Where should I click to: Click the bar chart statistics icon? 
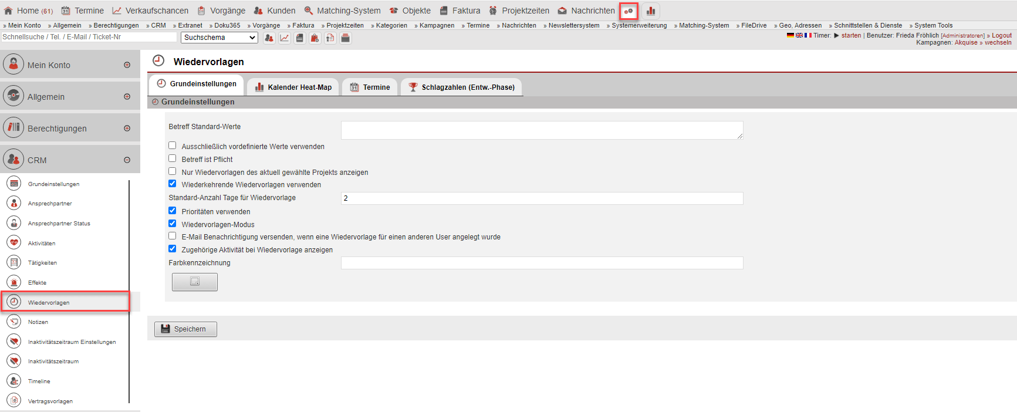pos(650,11)
